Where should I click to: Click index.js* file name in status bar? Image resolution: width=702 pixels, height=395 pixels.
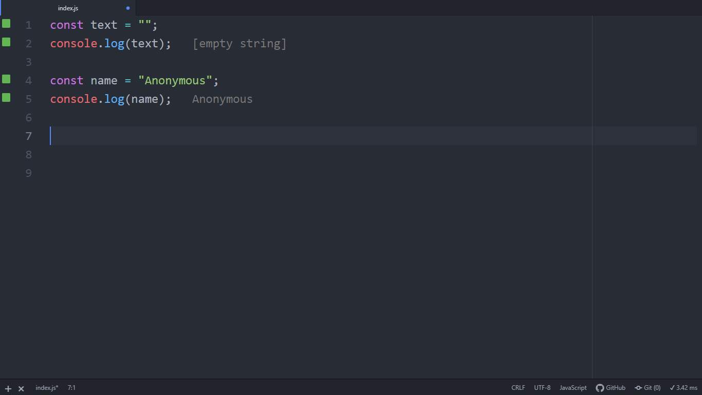[x=47, y=388]
